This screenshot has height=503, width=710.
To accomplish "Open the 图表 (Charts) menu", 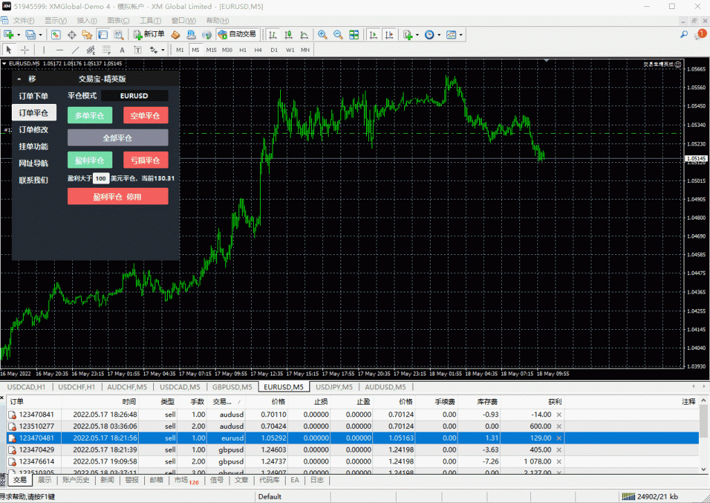I will coord(119,21).
